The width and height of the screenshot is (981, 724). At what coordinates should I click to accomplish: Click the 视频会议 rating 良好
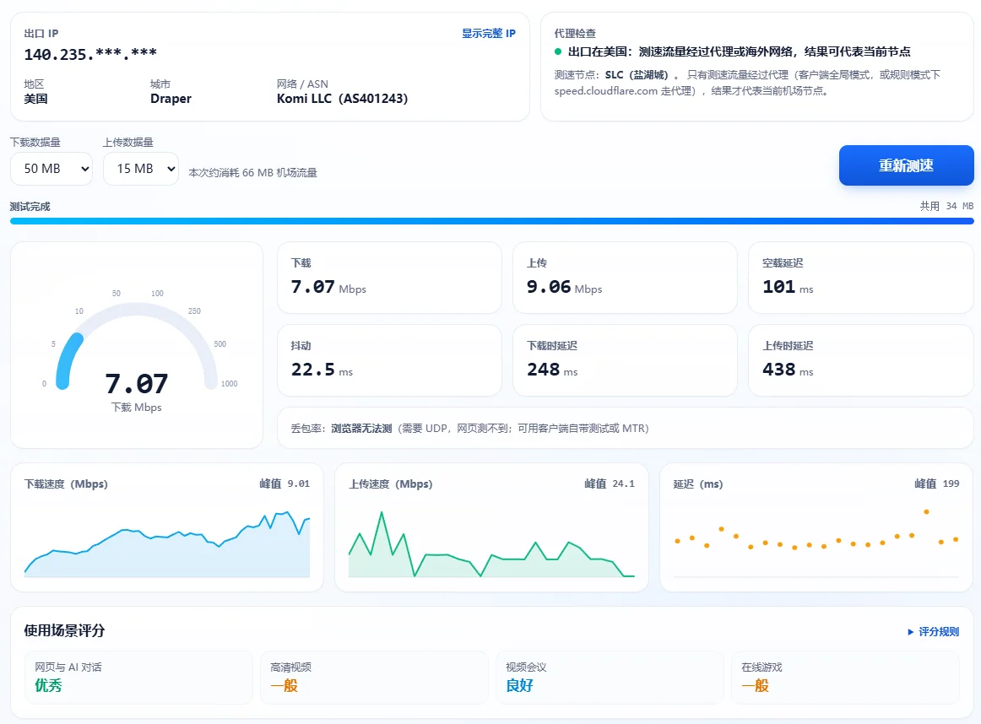coord(520,686)
